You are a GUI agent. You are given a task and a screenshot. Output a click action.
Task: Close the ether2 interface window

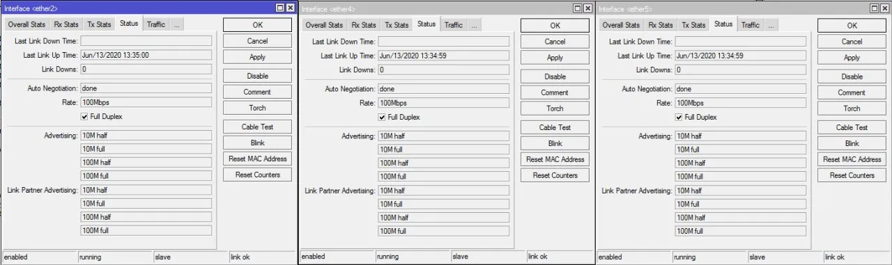290,8
